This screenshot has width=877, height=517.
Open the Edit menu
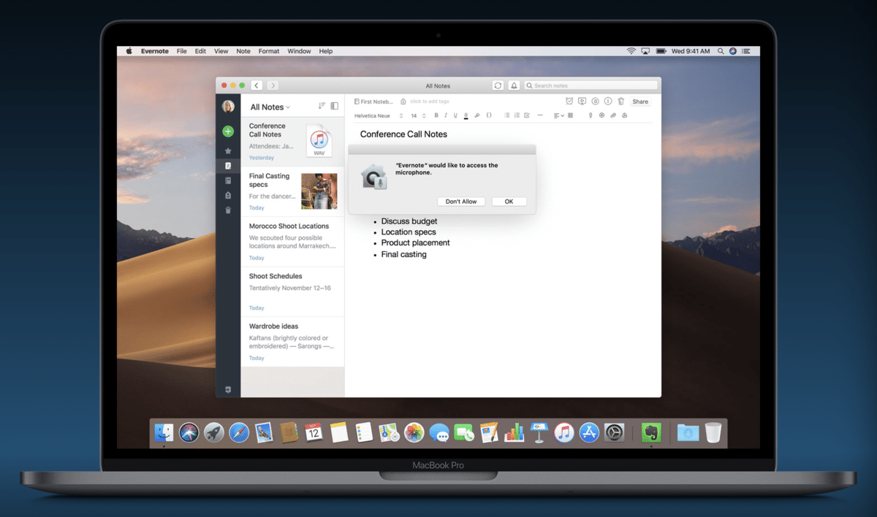(x=200, y=51)
